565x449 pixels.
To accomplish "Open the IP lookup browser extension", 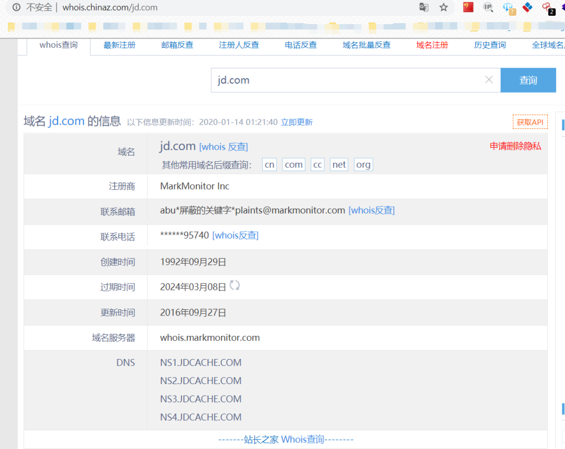I will click(x=488, y=7).
